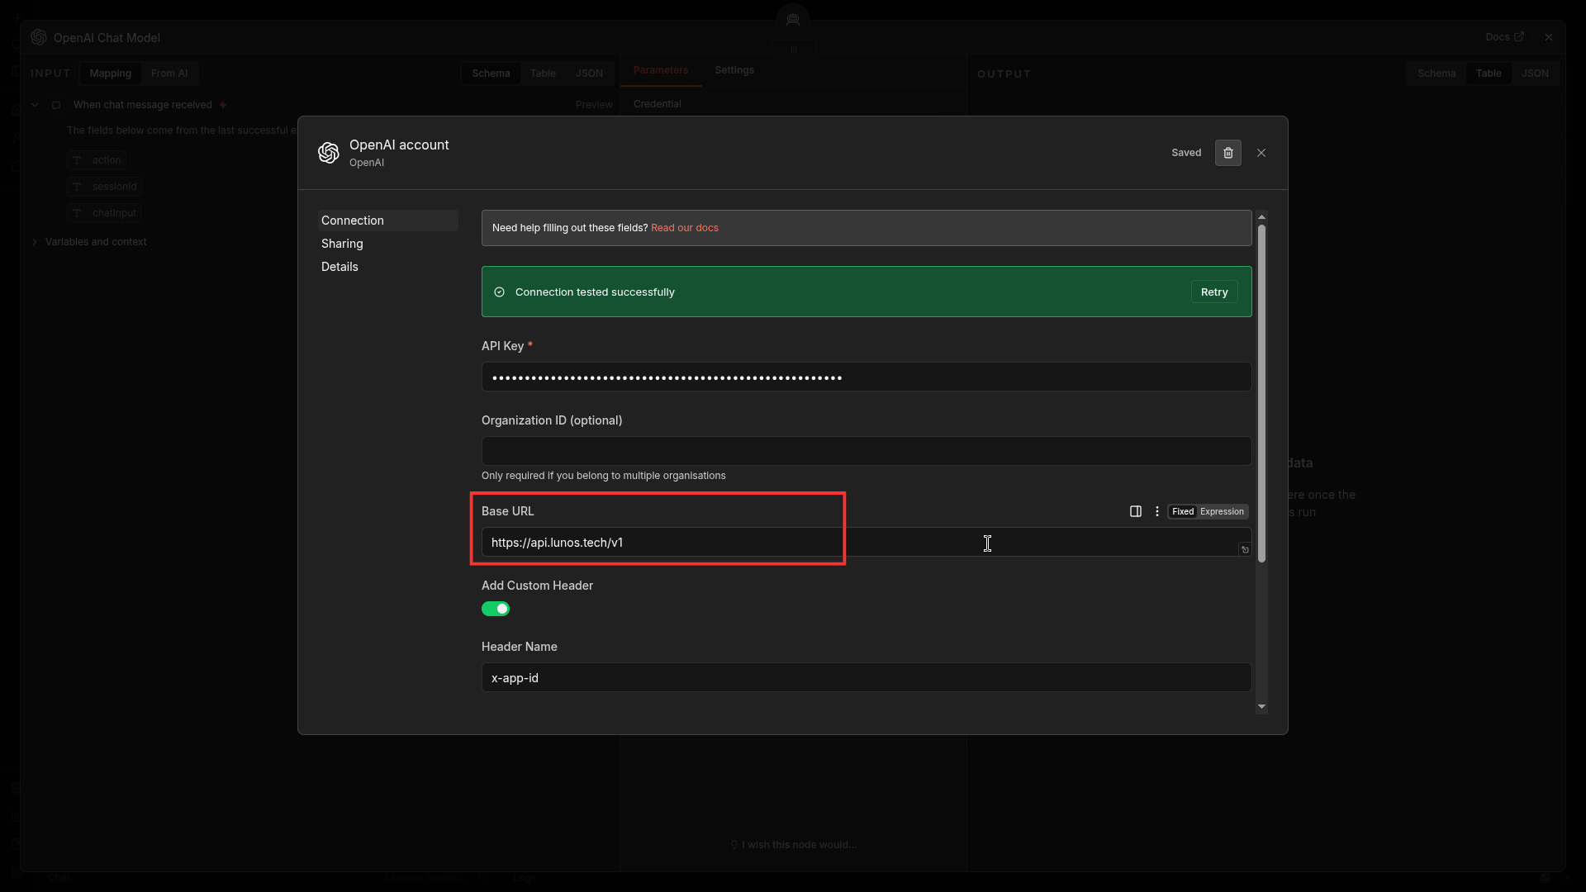
Task: Switch background Input panel to JSON view
Action: tap(589, 74)
